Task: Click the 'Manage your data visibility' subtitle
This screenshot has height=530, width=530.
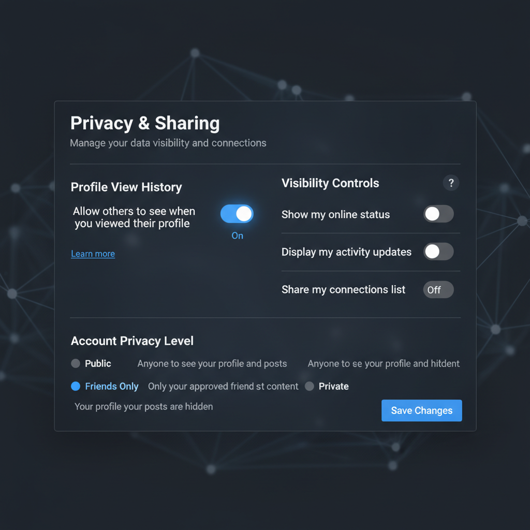Action: point(168,143)
